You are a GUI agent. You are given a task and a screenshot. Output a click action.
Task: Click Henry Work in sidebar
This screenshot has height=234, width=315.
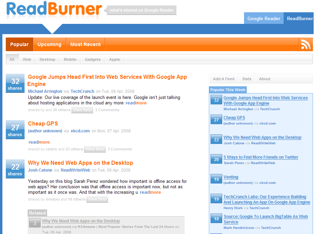click(x=233, y=208)
